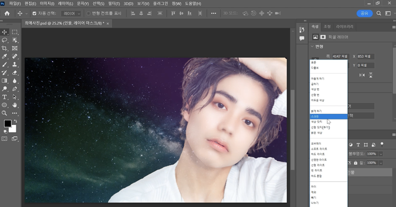This screenshot has width=396, height=207.
Task: Open the Move tool preset picker arrow
Action: coord(26,14)
